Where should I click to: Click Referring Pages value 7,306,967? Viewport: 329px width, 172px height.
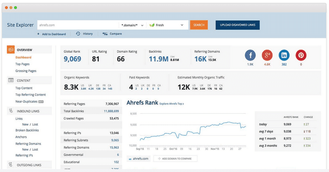pos(112,104)
